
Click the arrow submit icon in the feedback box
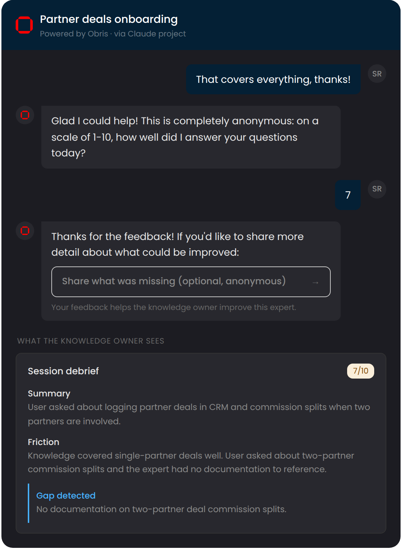coord(315,282)
